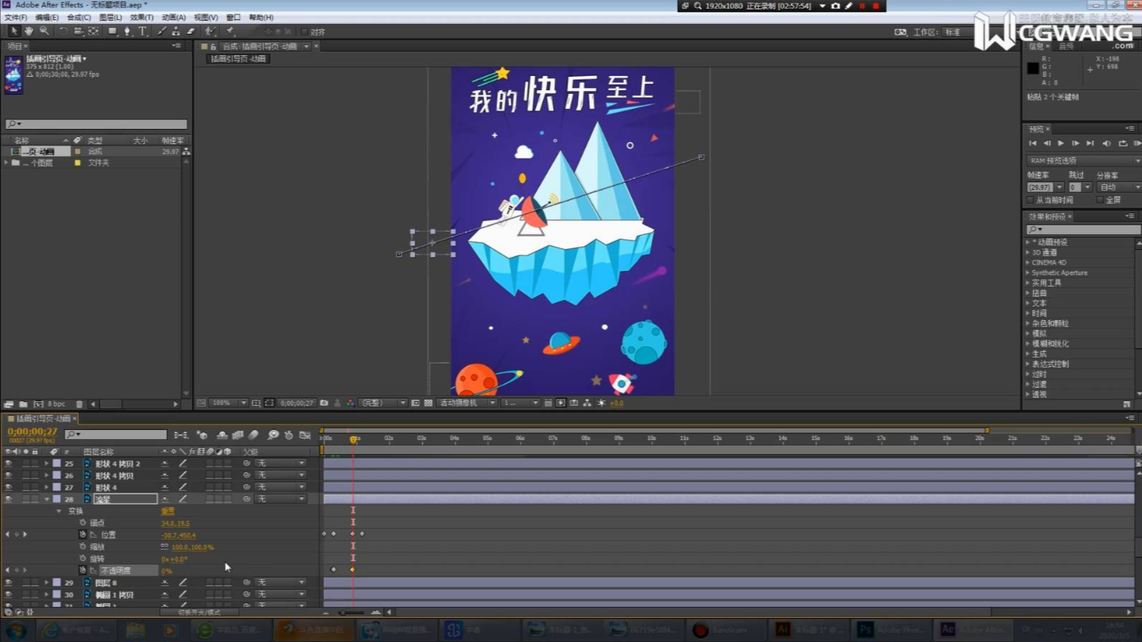This screenshot has height=642, width=1142.
Task: Expand layer 29 图层 8 properties
Action: click(x=46, y=583)
